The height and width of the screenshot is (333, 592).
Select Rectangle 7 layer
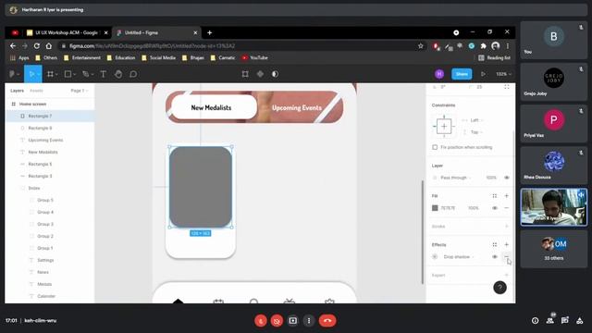click(50, 116)
